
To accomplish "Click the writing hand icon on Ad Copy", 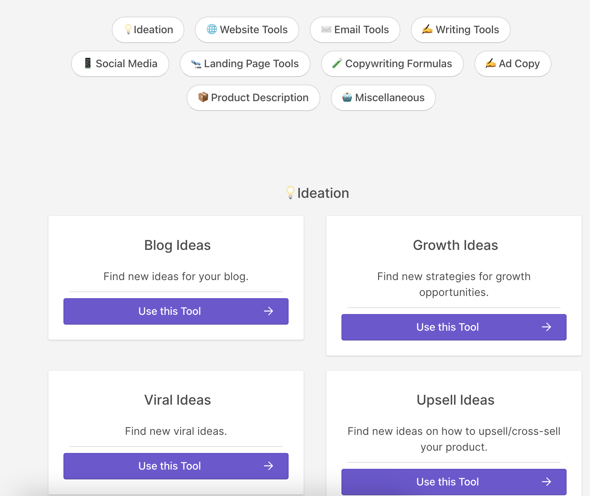I will [491, 63].
